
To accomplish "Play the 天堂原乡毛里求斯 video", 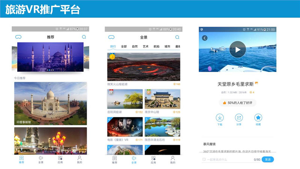I will pos(237,49).
